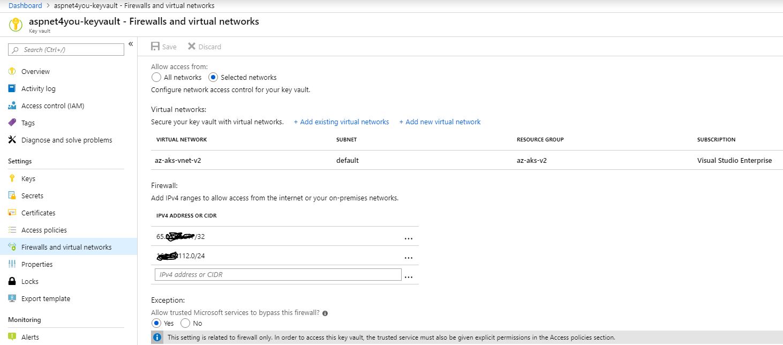This screenshot has width=783, height=345.
Task: Click the firewall entry ending in /32
Action: tap(181, 236)
